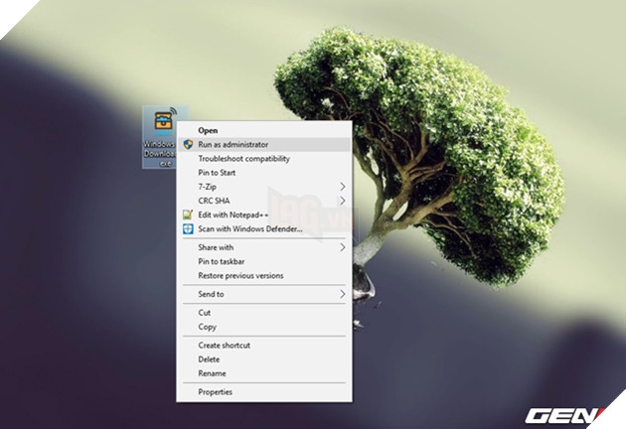Choose Edit with Notepad++

264,214
